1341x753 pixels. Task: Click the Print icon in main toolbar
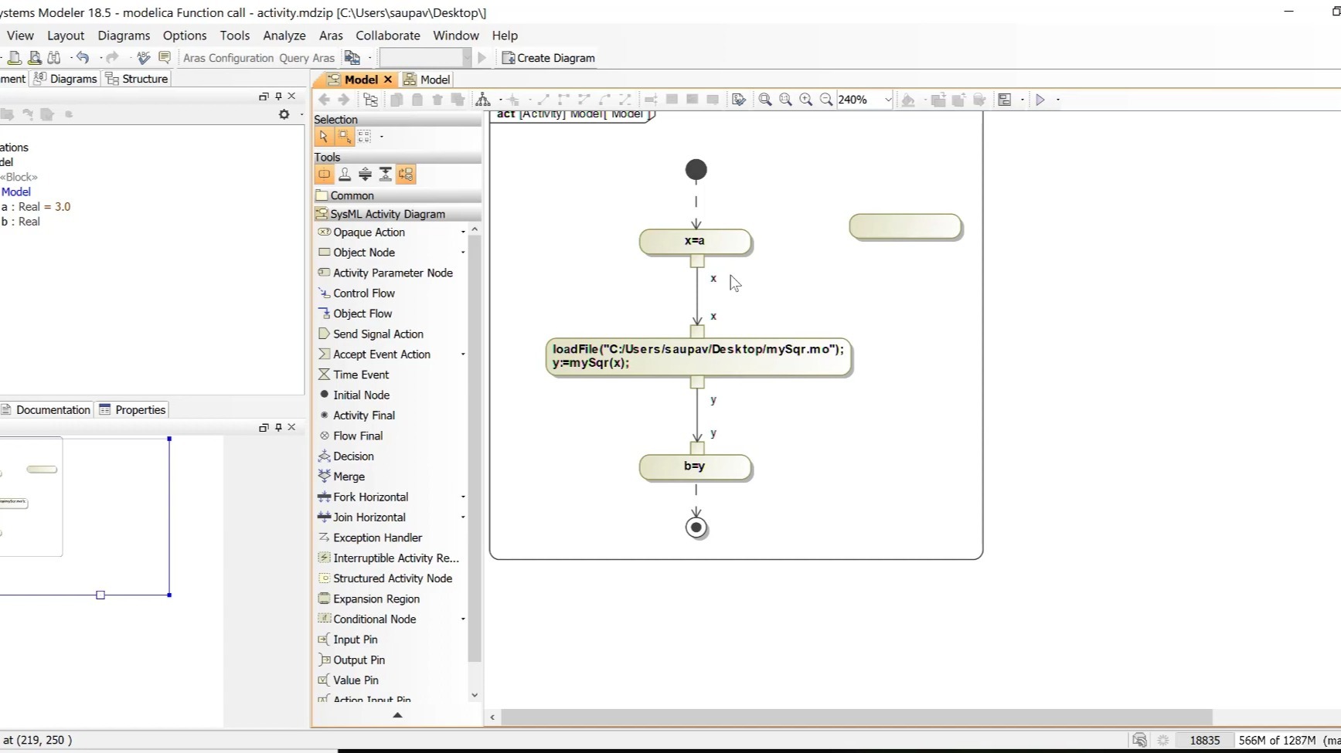point(15,58)
